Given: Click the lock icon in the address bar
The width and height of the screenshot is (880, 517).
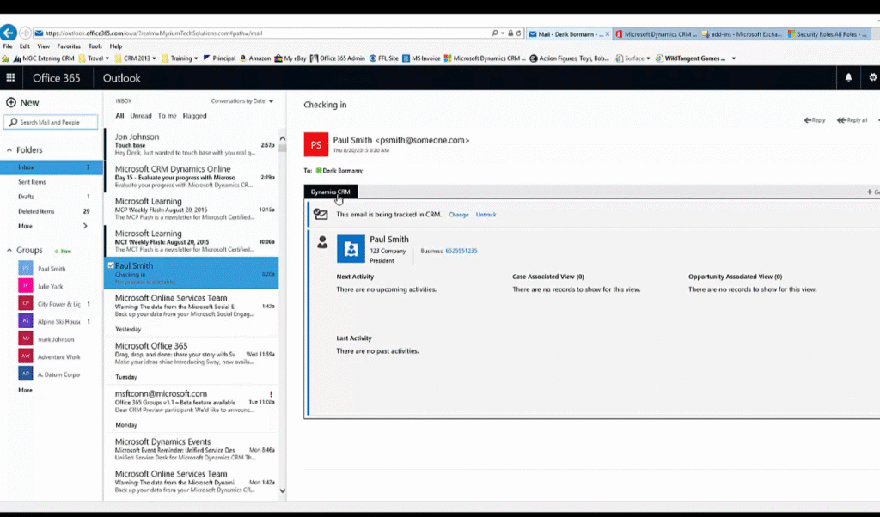Looking at the screenshot, I should [x=510, y=33].
